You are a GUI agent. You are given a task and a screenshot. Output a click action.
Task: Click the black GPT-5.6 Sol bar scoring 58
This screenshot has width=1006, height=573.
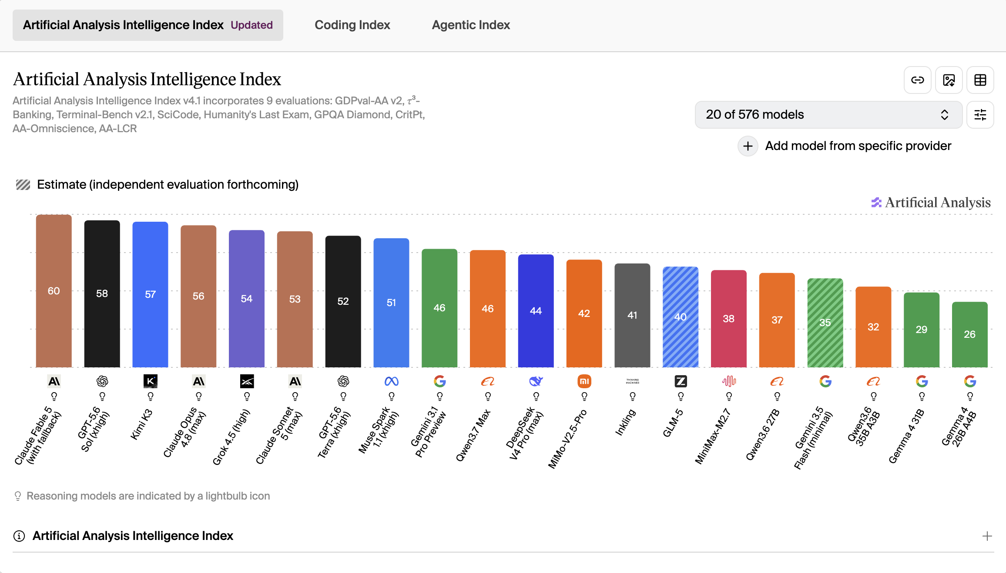point(102,294)
